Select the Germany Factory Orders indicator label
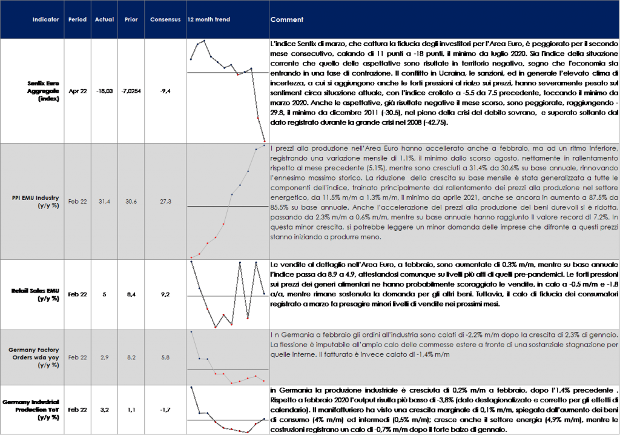620x435 pixels. tap(35, 357)
